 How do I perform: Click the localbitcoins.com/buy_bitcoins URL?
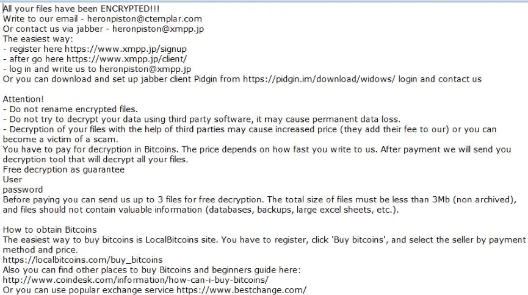pyautogui.click(x=82, y=260)
